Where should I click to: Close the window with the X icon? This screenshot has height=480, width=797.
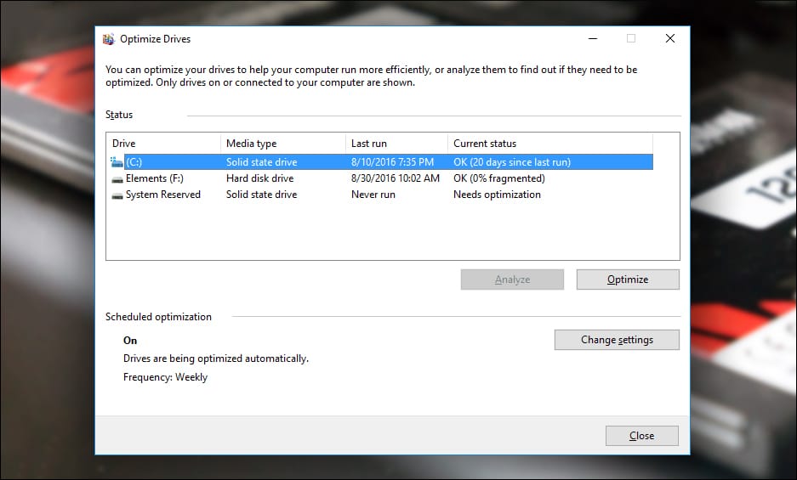coord(670,38)
